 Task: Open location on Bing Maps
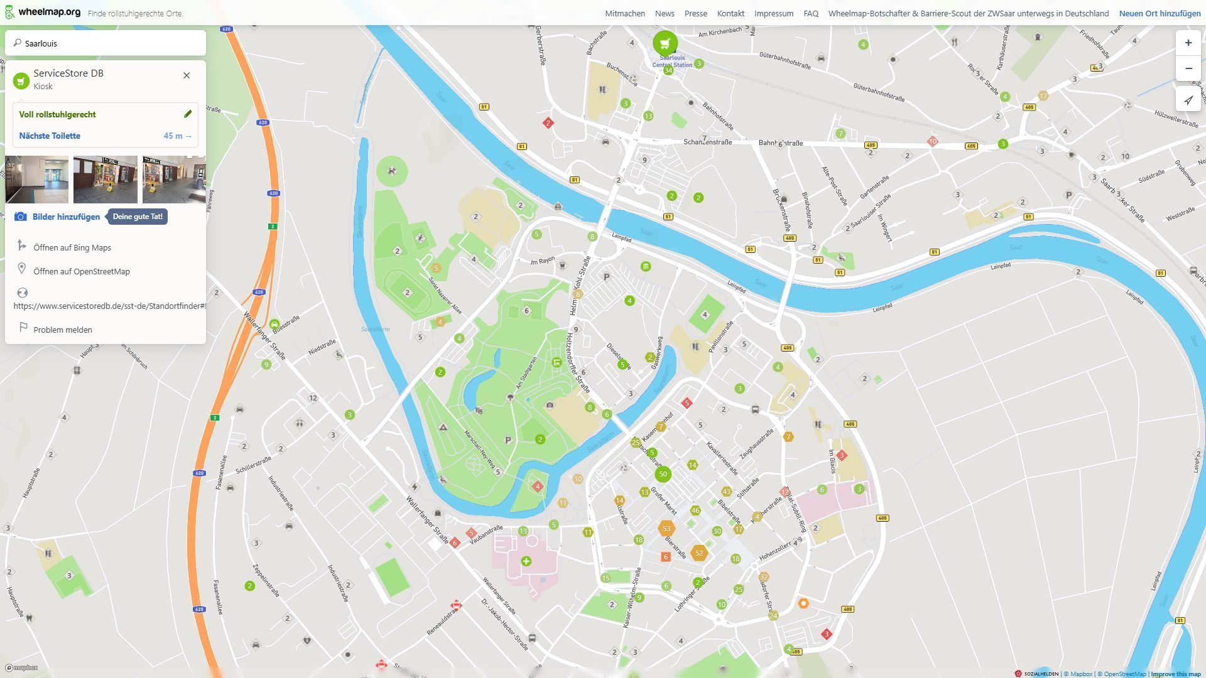click(72, 247)
